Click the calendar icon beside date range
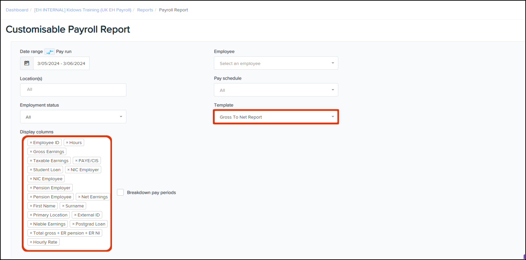 (27, 63)
